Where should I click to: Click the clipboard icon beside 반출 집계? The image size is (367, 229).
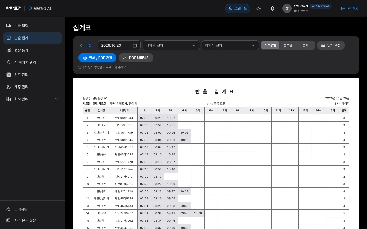pos(9,38)
